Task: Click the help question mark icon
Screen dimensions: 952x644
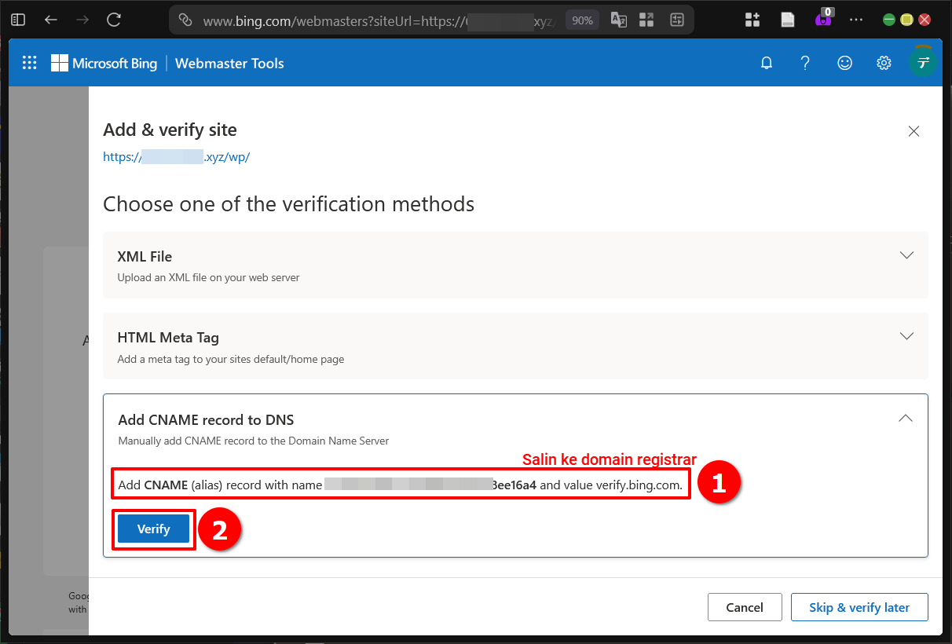Action: pos(805,62)
